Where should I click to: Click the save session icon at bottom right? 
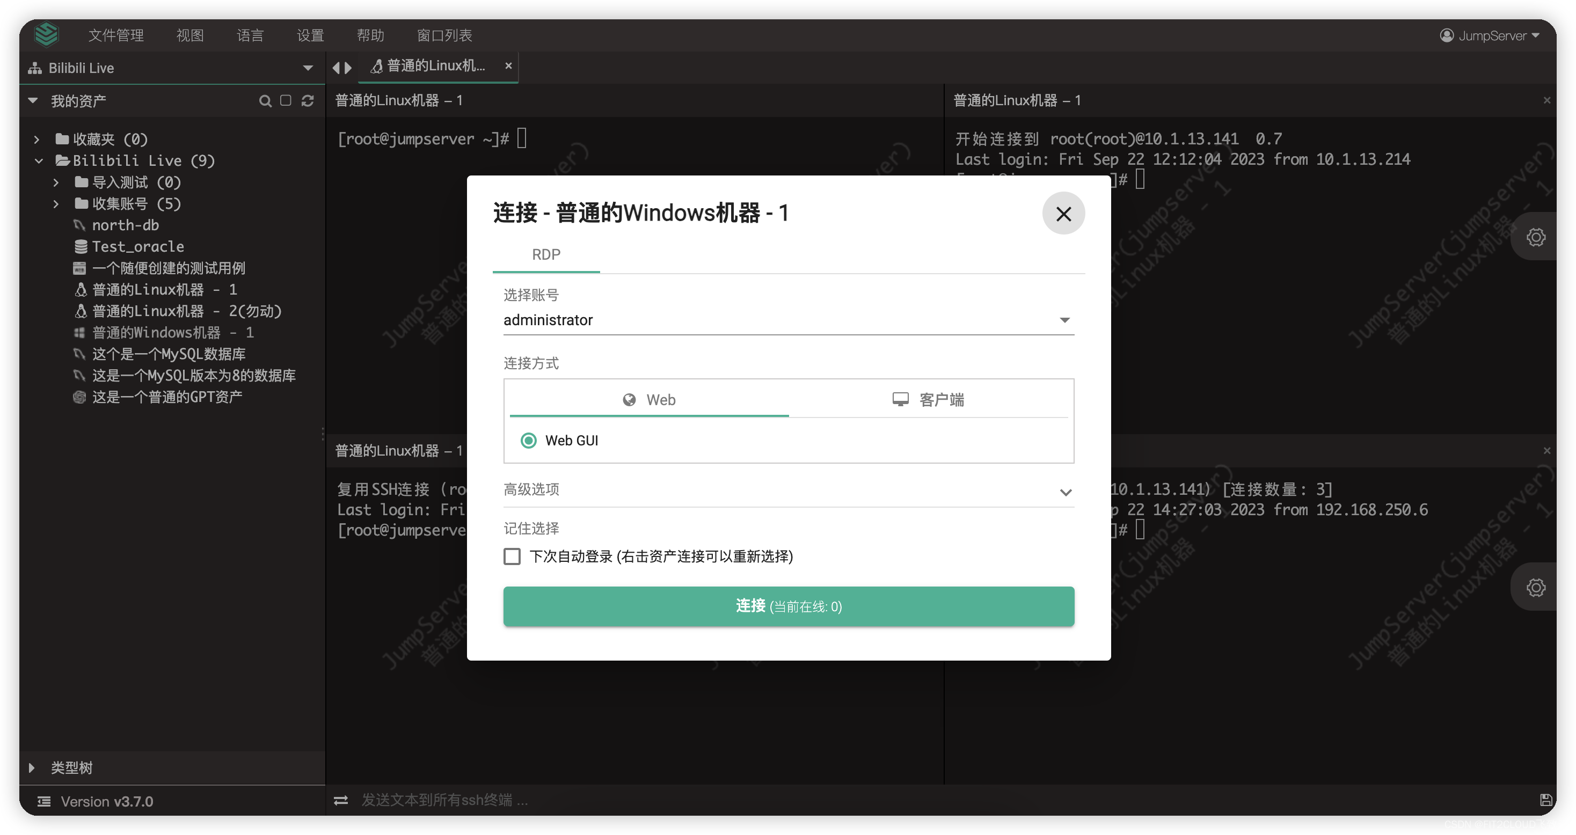pyautogui.click(x=1546, y=800)
